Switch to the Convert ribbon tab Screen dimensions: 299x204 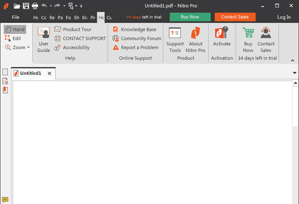coord(44,18)
